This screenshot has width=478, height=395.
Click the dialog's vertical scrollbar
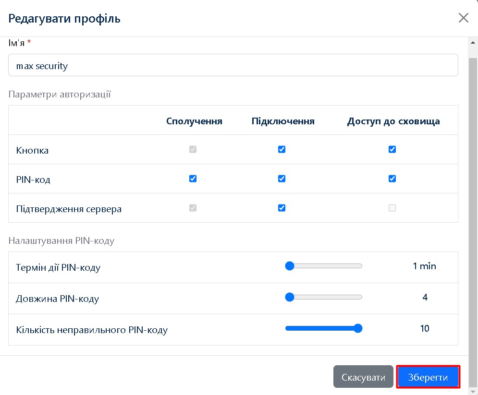click(473, 192)
